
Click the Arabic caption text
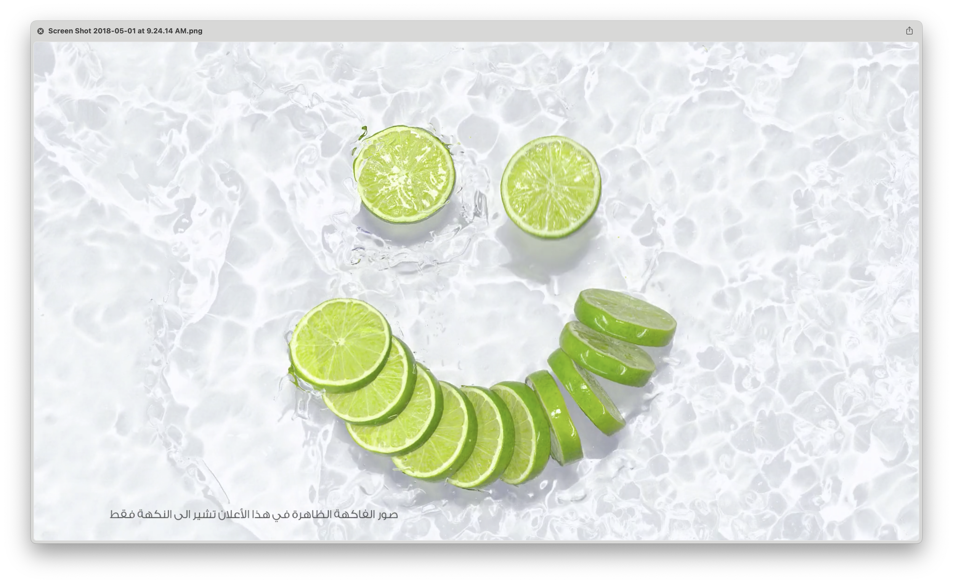[254, 514]
